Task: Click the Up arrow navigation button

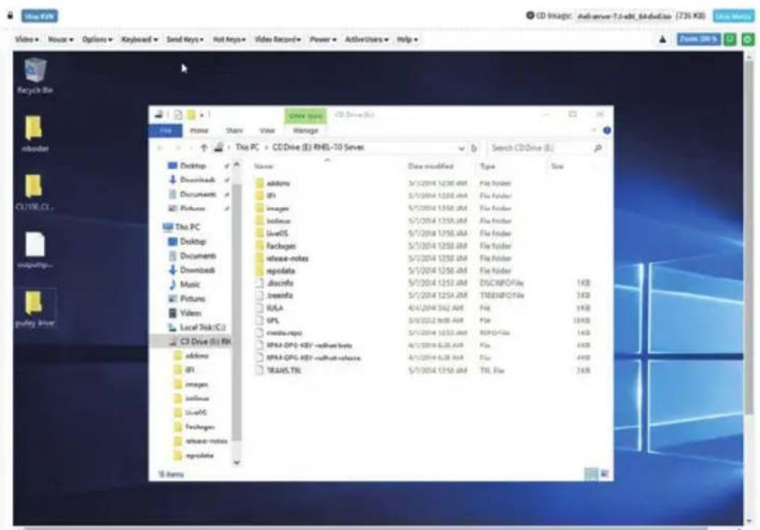Action: pos(204,148)
